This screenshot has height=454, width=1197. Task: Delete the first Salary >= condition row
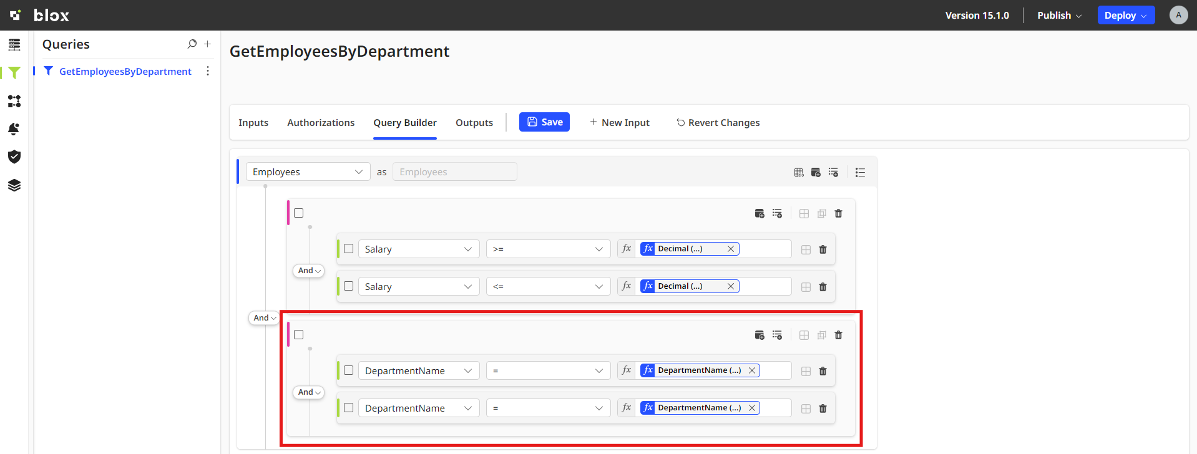pos(823,249)
